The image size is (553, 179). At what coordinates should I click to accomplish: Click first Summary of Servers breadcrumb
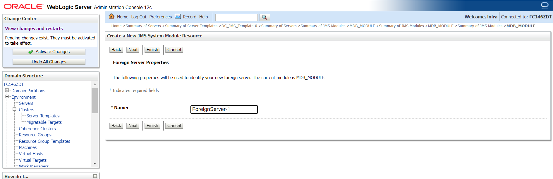tap(143, 26)
